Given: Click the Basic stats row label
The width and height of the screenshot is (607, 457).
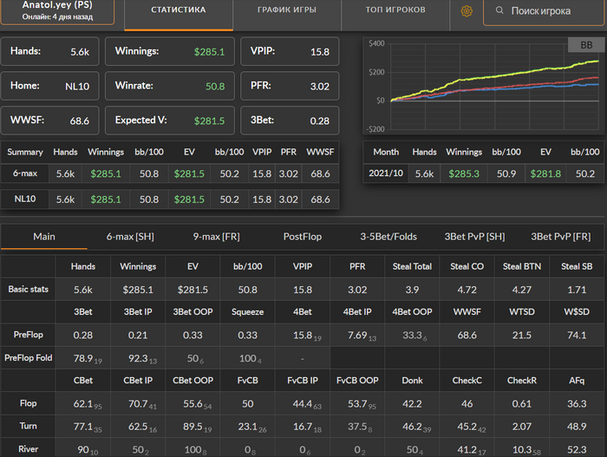Looking at the screenshot, I should click(x=29, y=290).
